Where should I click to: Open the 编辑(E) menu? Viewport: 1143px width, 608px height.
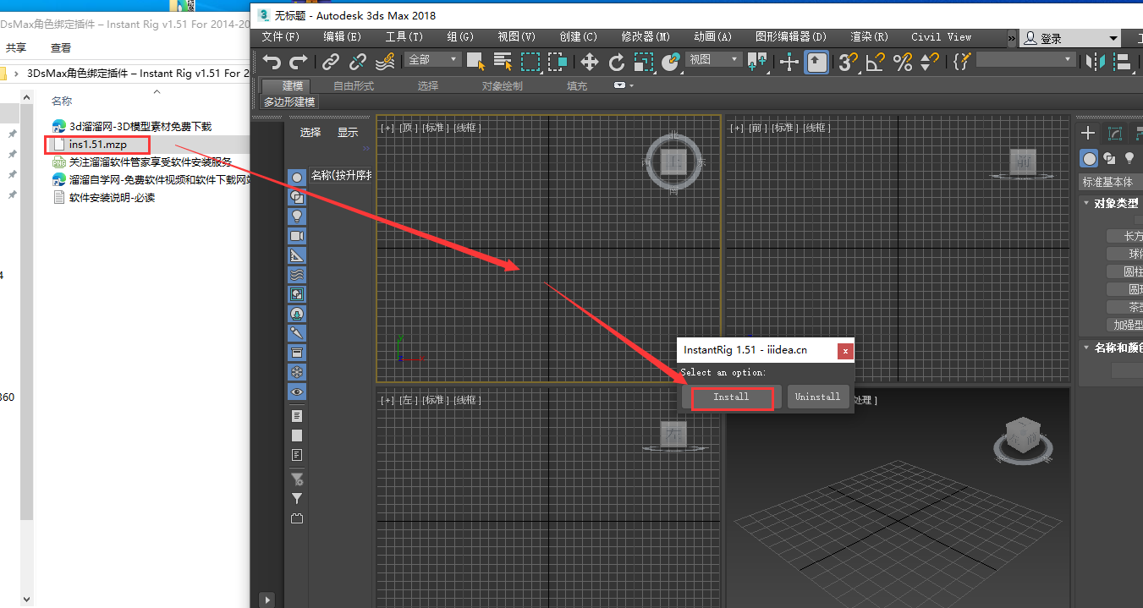[342, 37]
